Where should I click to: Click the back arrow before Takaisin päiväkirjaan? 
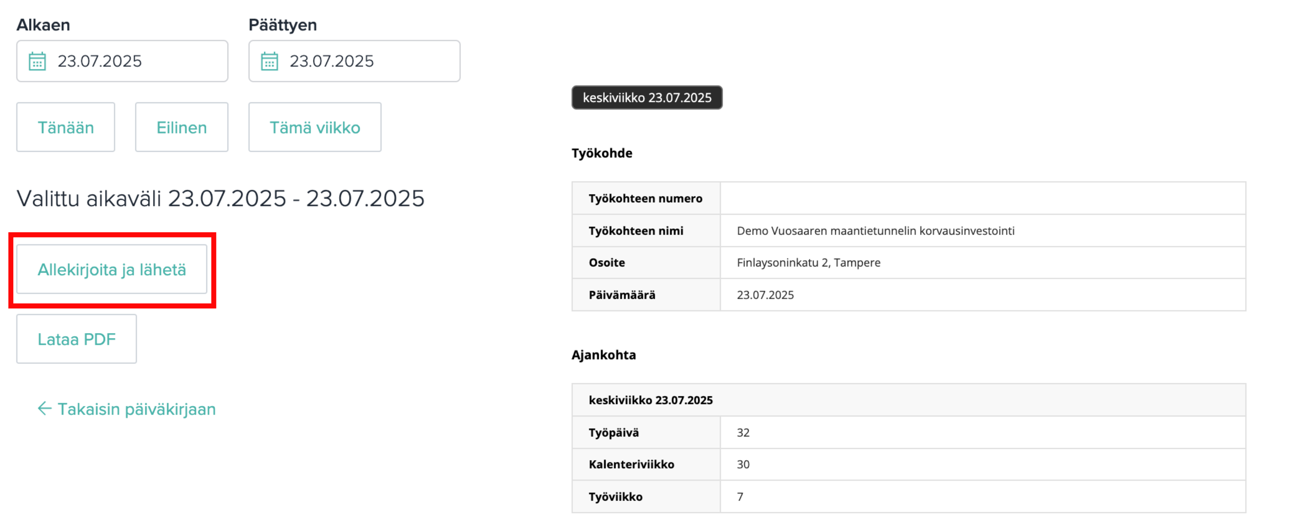pos(45,408)
